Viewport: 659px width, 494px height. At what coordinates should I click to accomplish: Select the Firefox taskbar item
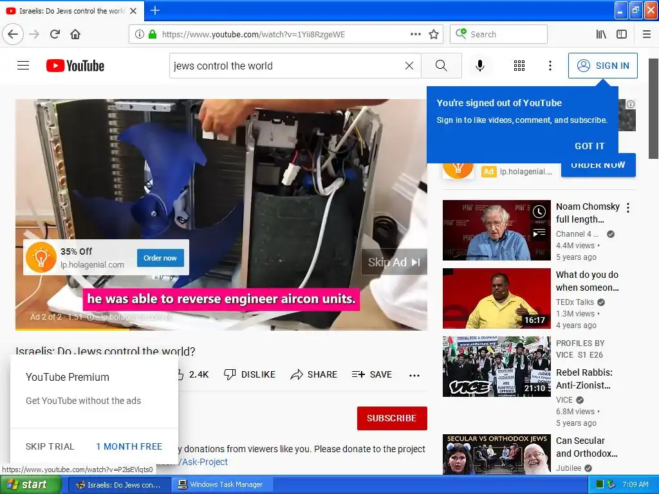click(120, 484)
